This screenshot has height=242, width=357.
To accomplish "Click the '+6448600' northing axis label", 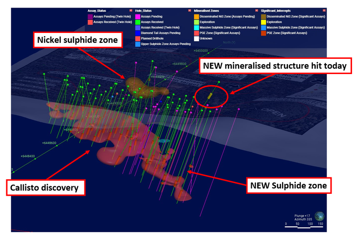I will click(49, 143).
